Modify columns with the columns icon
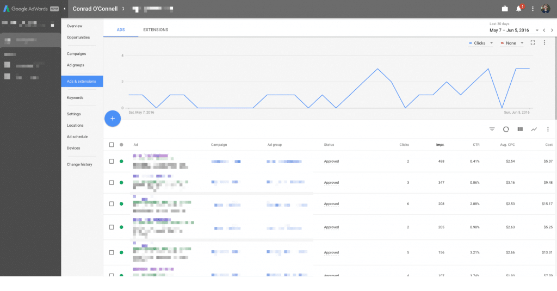This screenshot has width=557, height=291. (520, 129)
